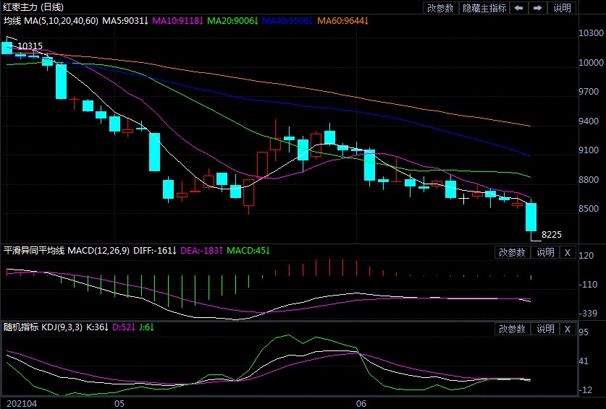606x409 pixels.
Task: Open 说明 for the MACD panel
Action: [545, 253]
